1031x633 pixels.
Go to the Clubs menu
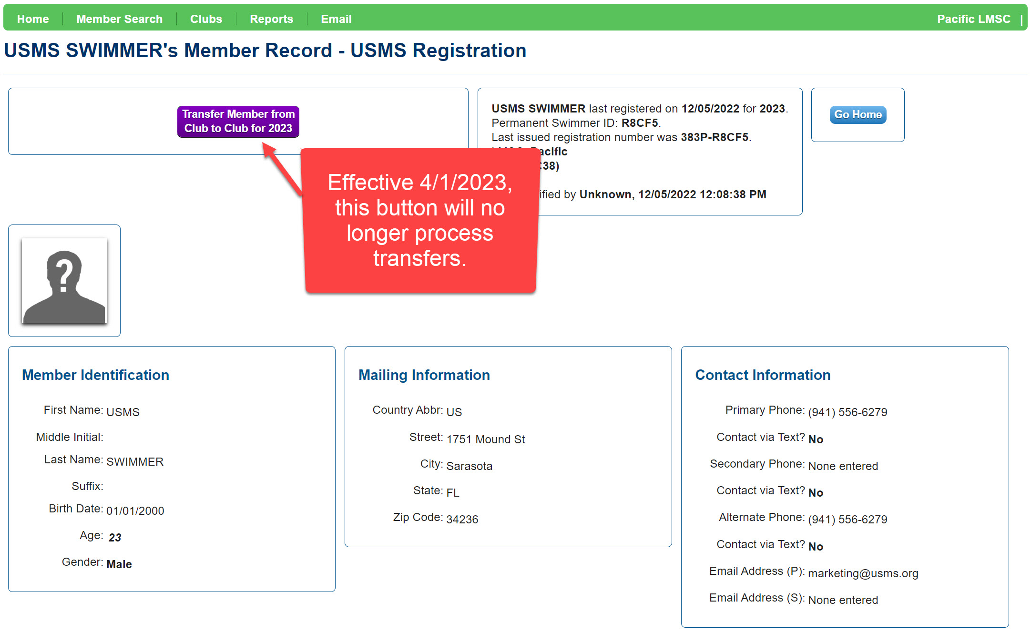pos(206,19)
